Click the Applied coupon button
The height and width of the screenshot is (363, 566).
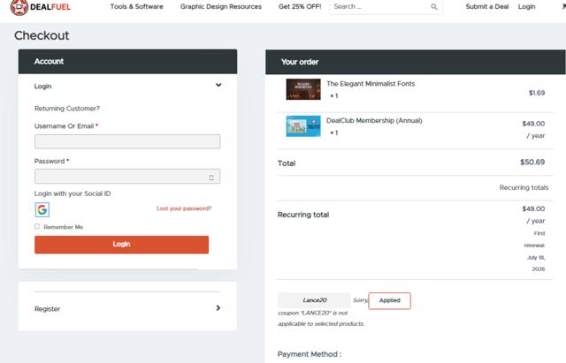[x=389, y=300]
